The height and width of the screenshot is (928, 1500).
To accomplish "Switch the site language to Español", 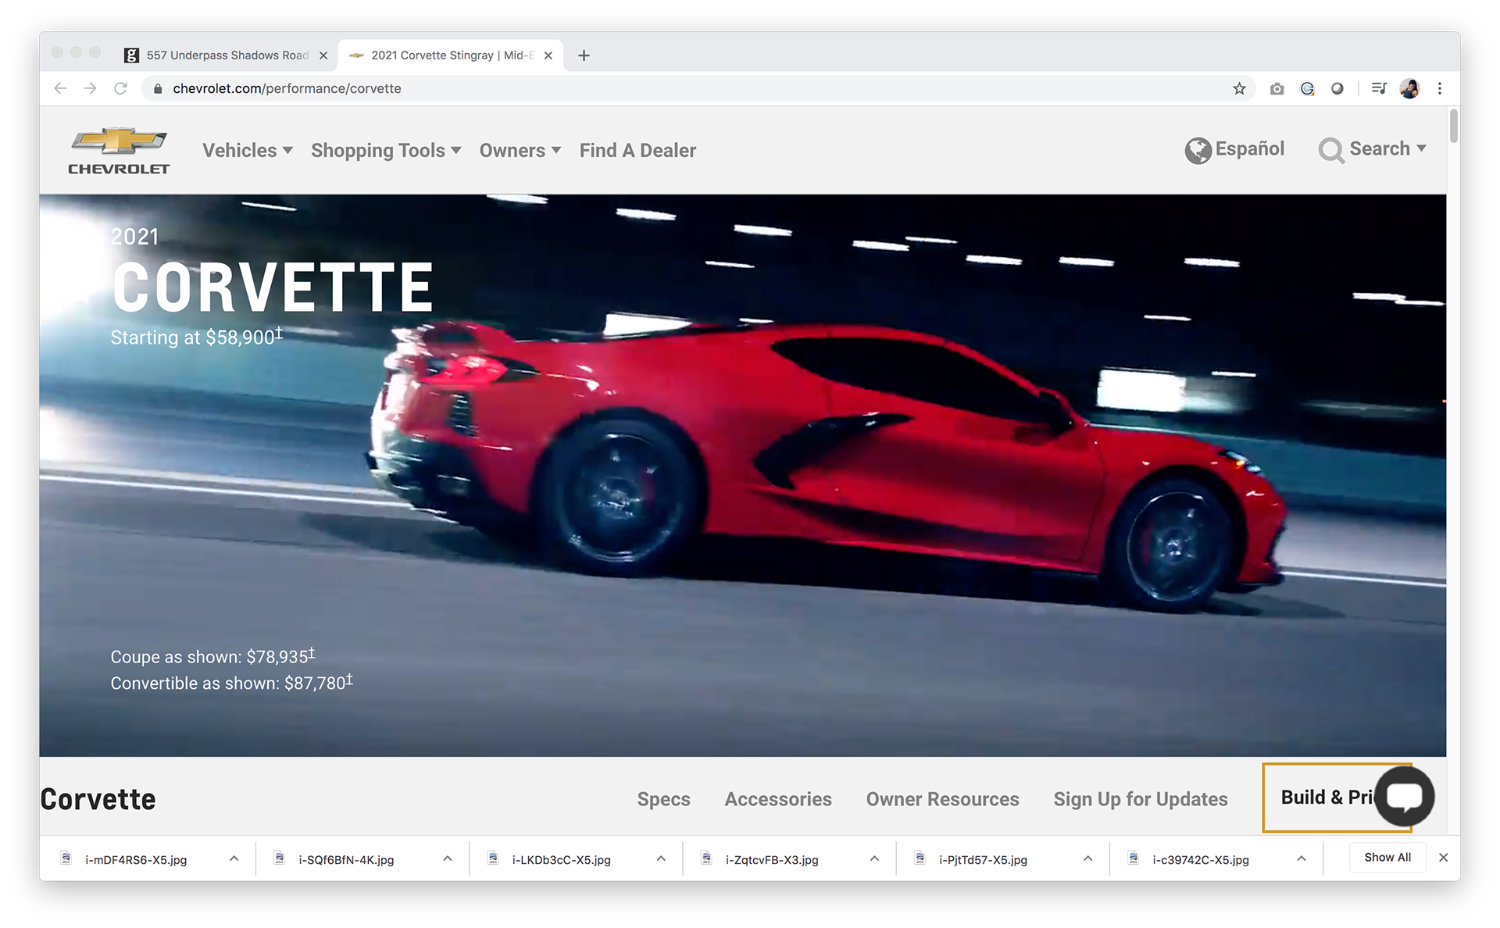I will pyautogui.click(x=1250, y=148).
